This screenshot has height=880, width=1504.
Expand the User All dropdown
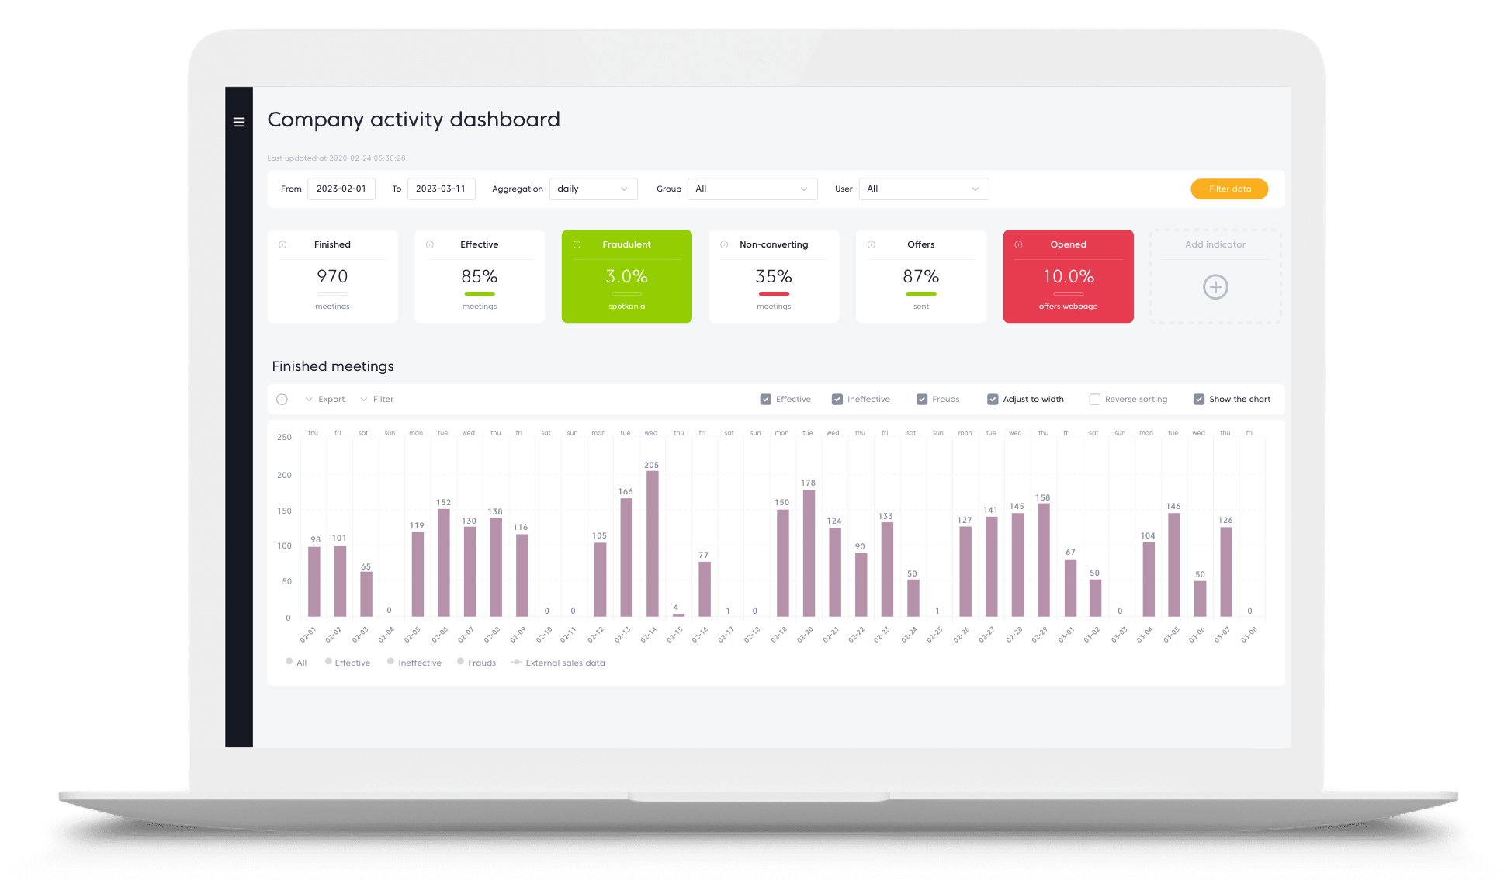920,189
